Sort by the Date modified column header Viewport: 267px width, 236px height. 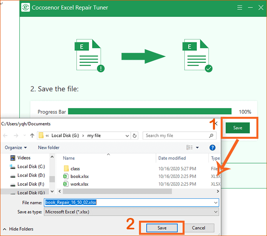coord(172,158)
